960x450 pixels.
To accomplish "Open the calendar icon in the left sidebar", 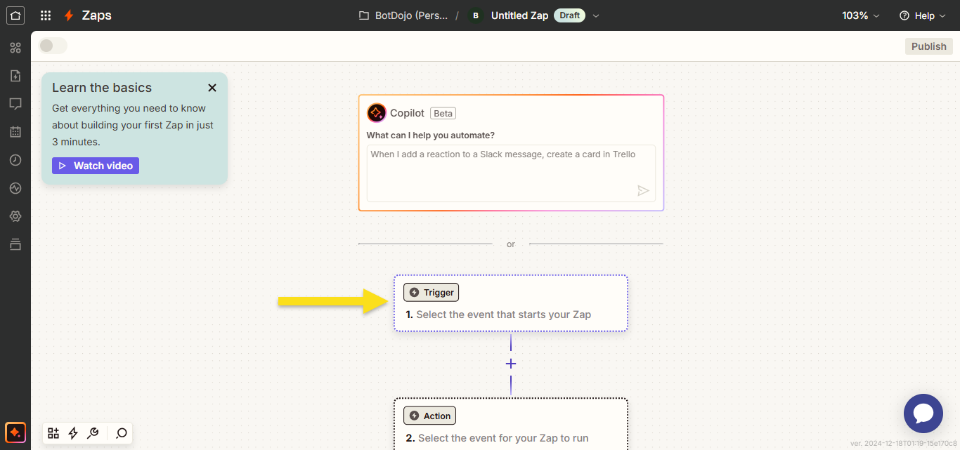I will pyautogui.click(x=15, y=132).
